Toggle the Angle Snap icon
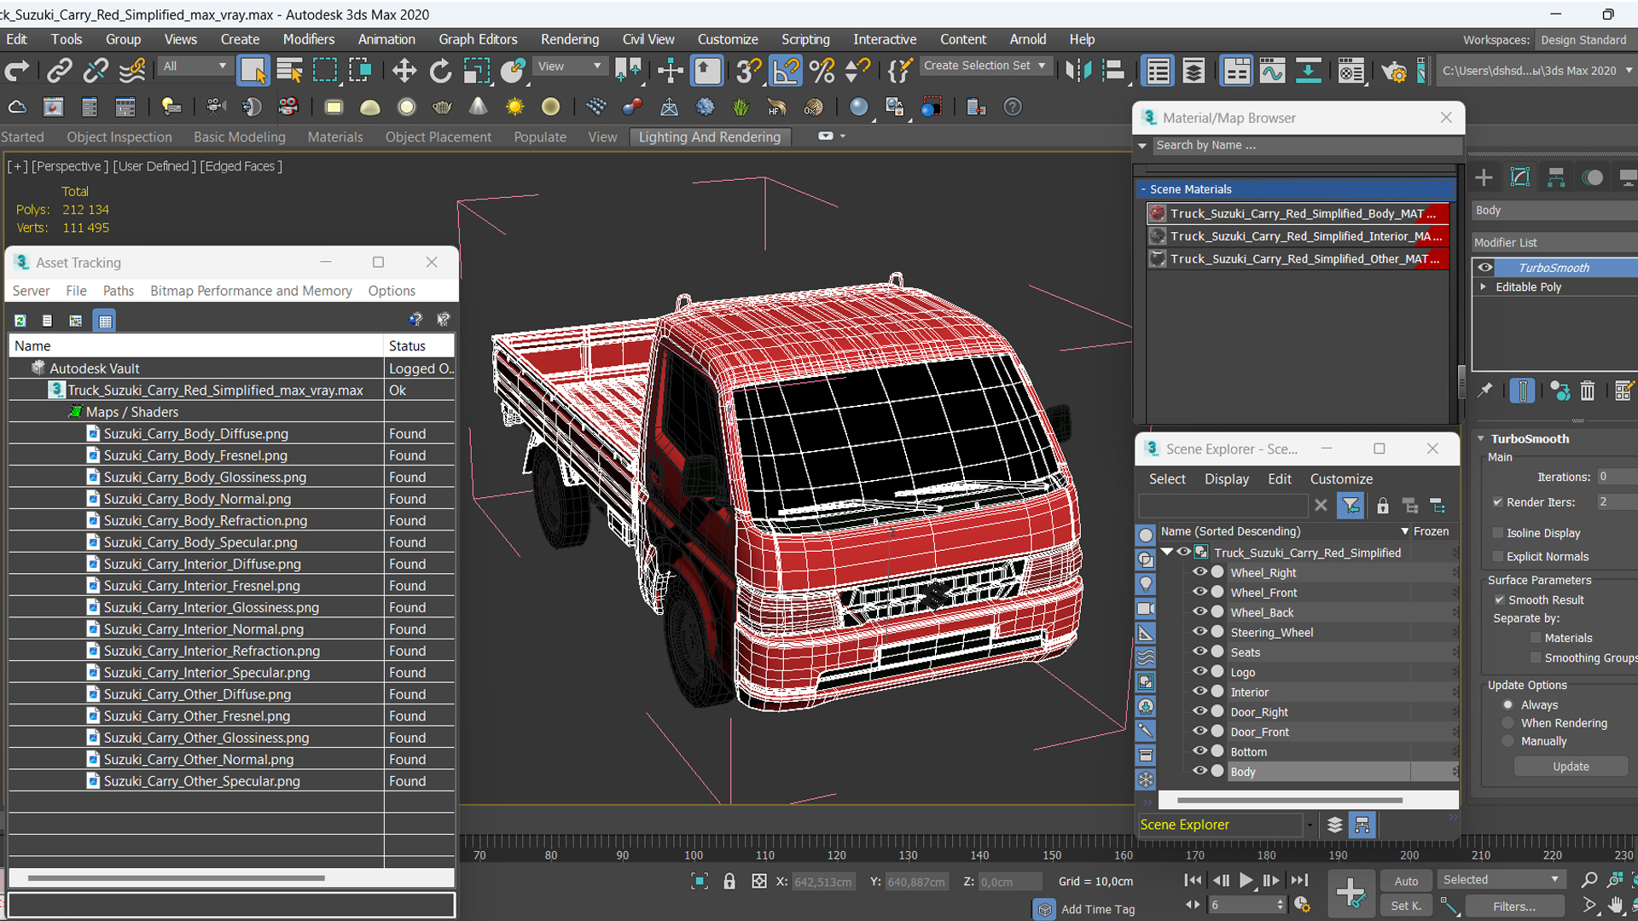This screenshot has width=1638, height=921. [x=786, y=71]
